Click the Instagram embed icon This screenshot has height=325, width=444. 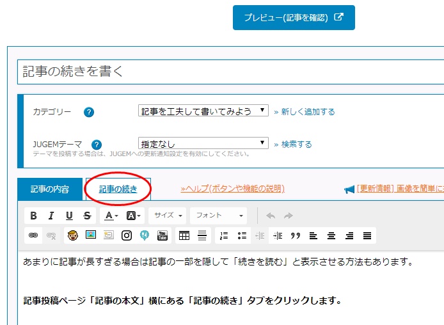tap(127, 235)
